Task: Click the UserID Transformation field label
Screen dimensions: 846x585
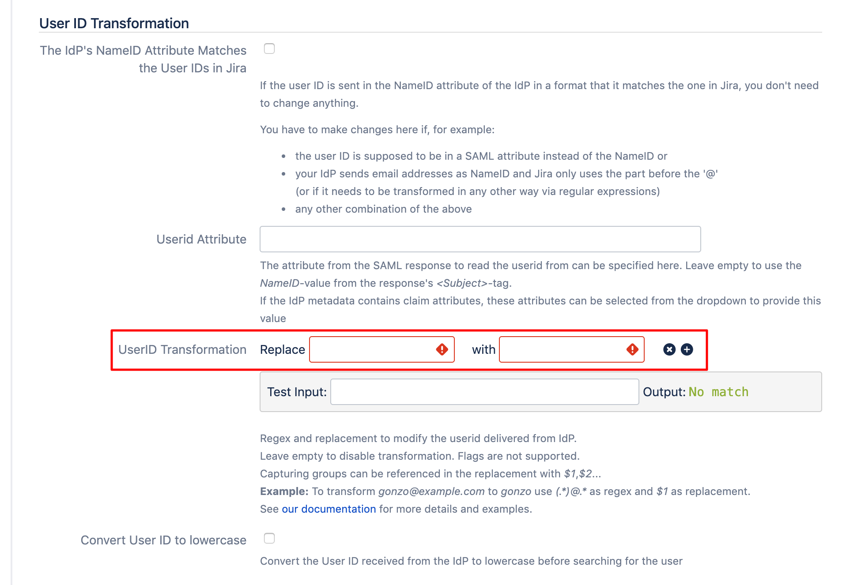Action: [182, 349]
